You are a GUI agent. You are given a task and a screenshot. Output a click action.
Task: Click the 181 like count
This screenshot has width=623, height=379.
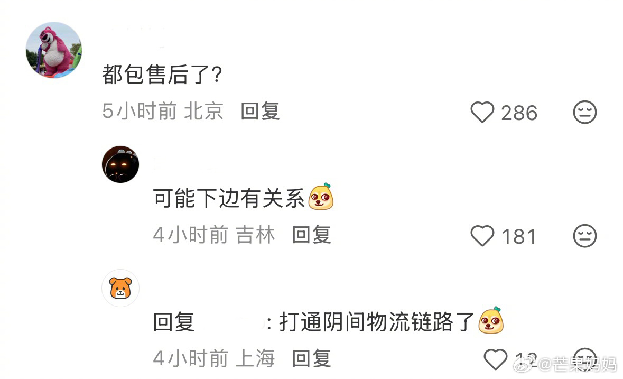(519, 236)
